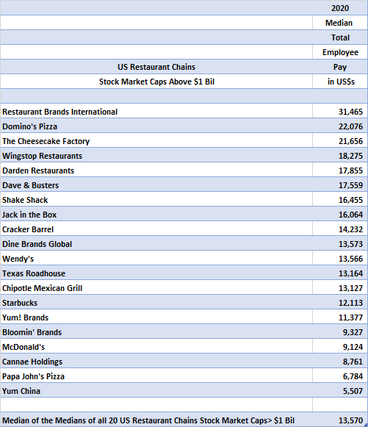The height and width of the screenshot is (427, 368).
Task: Click the Wingstop Restaurants cell
Action: (156, 156)
